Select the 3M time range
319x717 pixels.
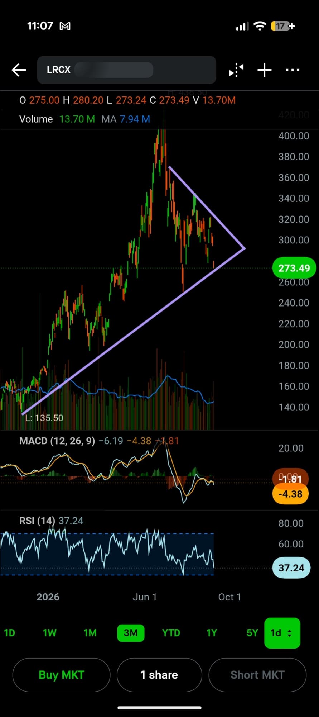(131, 633)
